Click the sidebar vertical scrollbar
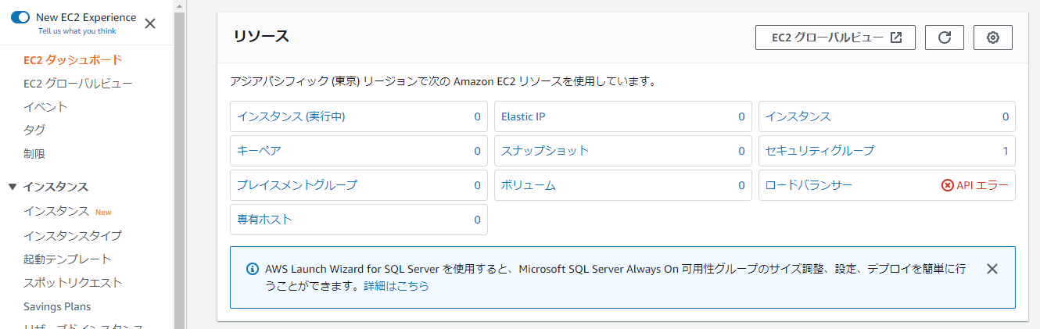 point(179,156)
